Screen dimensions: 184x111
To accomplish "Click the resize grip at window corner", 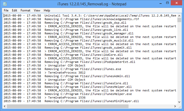I will pyautogui.click(x=179, y=106).
